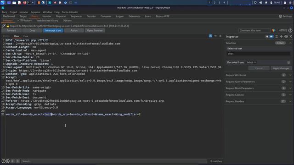Screen dimensions: 294x165
Task: Click the add decoding plus icon
Action: 289,62
